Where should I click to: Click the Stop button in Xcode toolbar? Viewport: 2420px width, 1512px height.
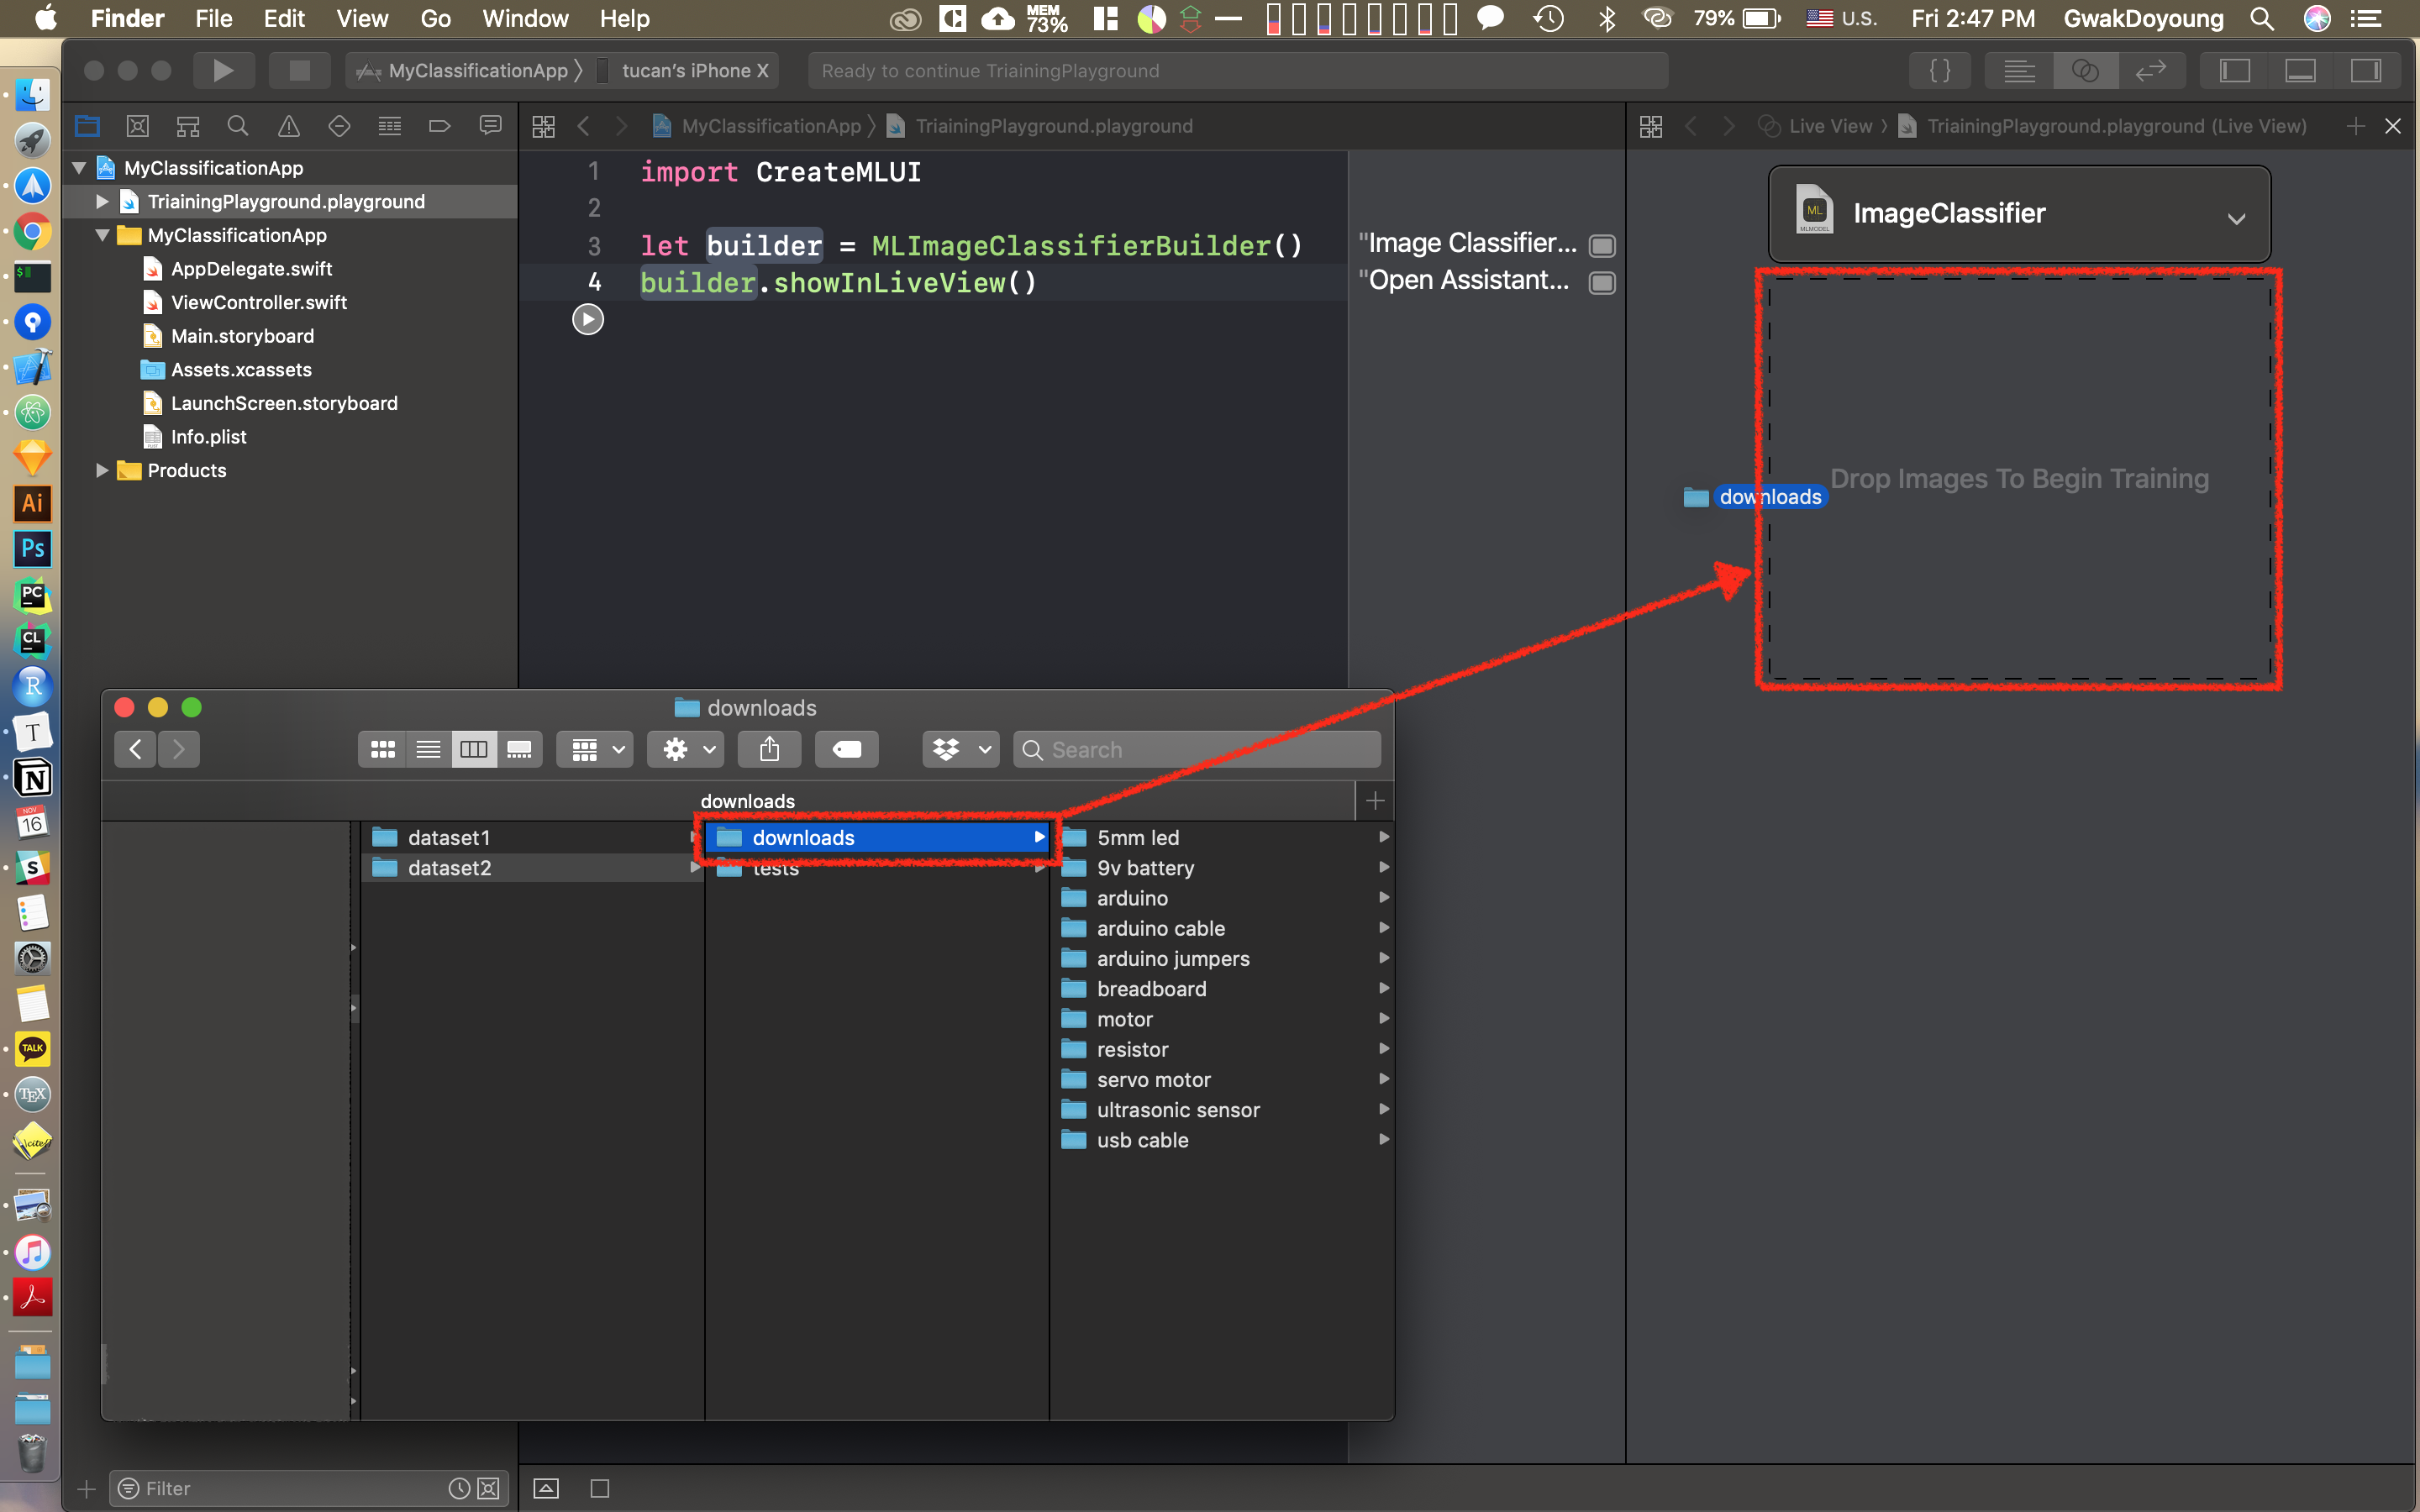299,70
